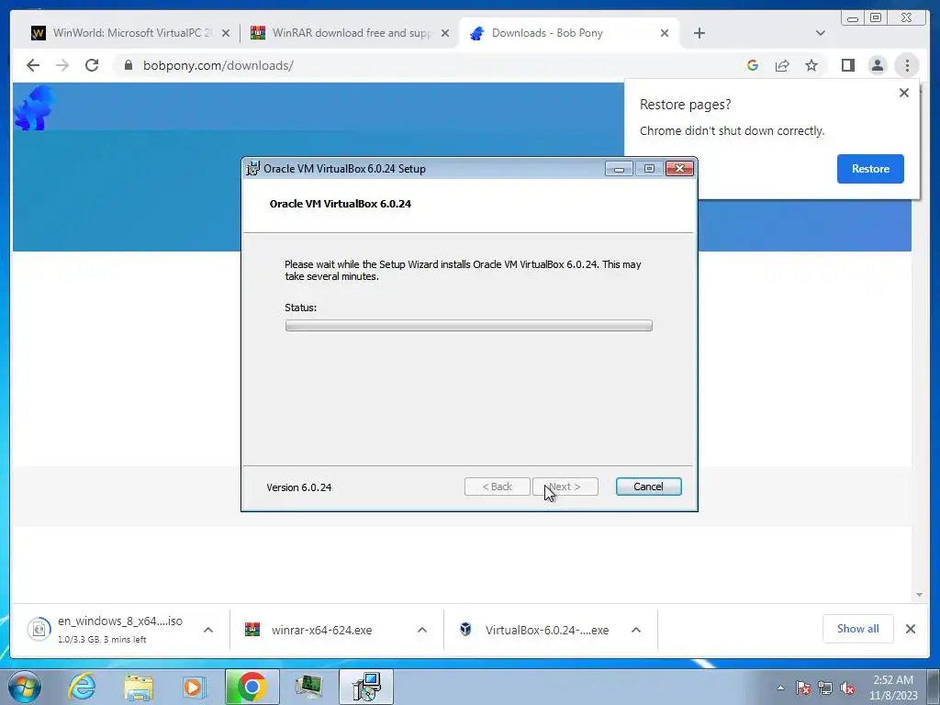Expand options for en_windows_8_x64 iso download

tap(208, 630)
